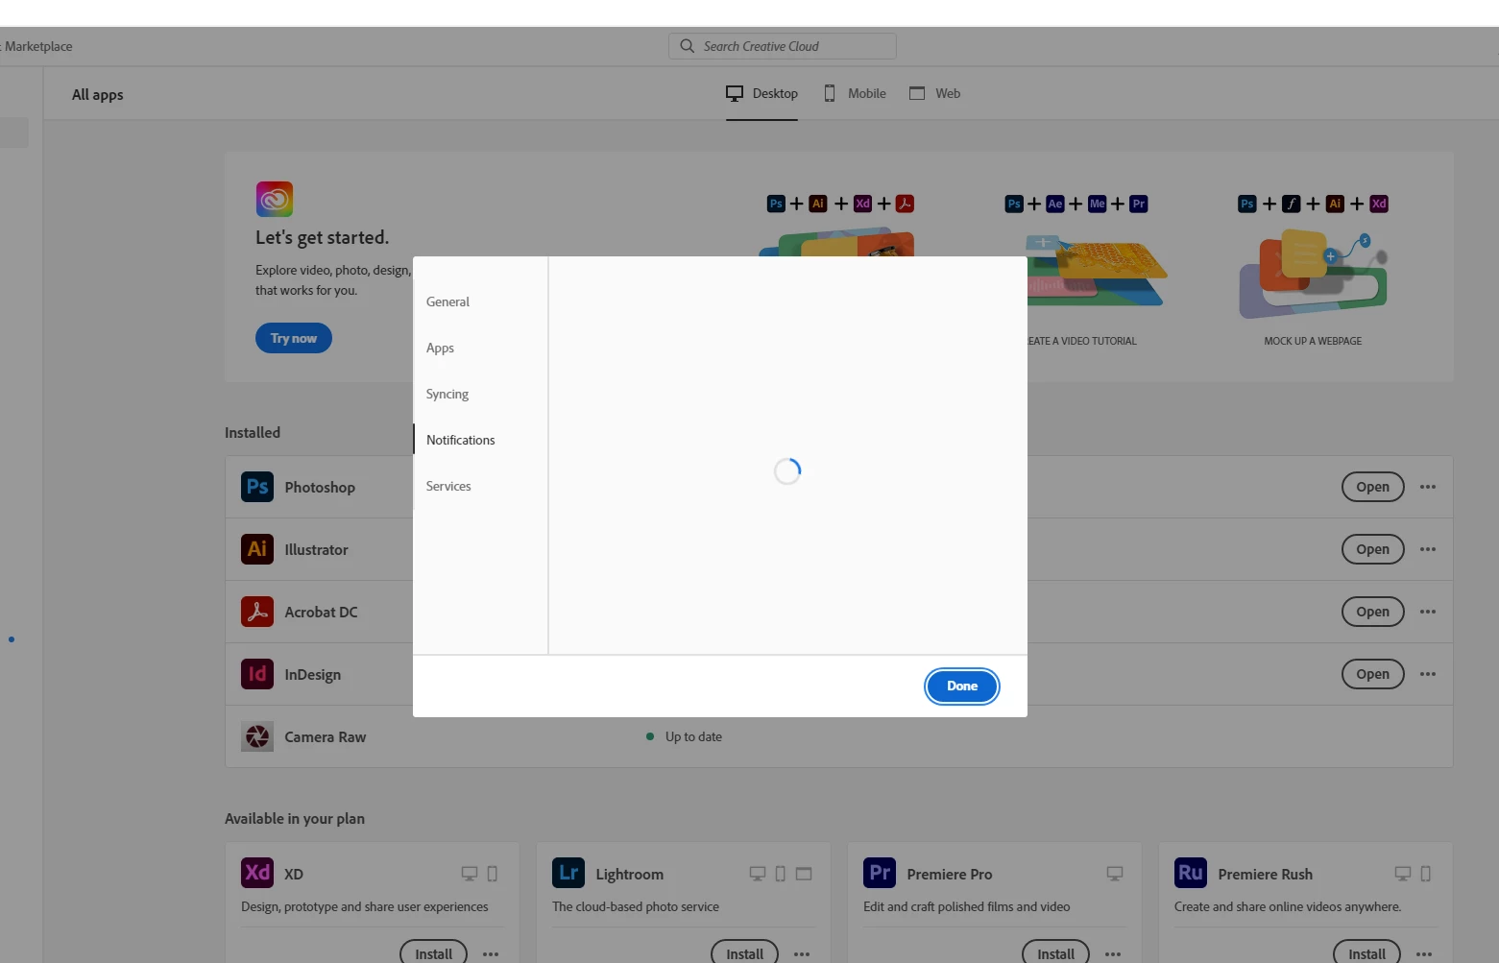This screenshot has height=963, width=1499.
Task: Click the Try now button
Action: pyautogui.click(x=294, y=338)
